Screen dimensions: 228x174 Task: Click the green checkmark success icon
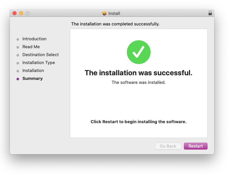pyautogui.click(x=138, y=52)
